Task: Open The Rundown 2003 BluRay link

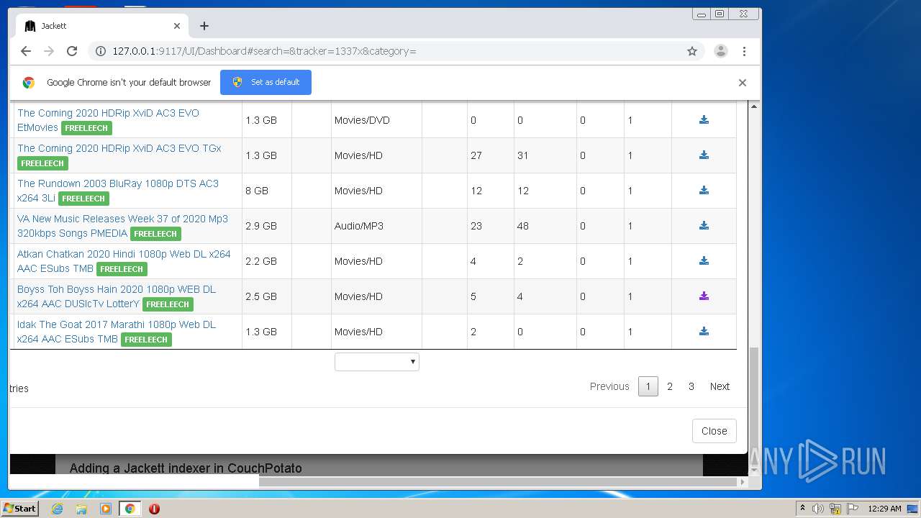Action: click(x=118, y=191)
